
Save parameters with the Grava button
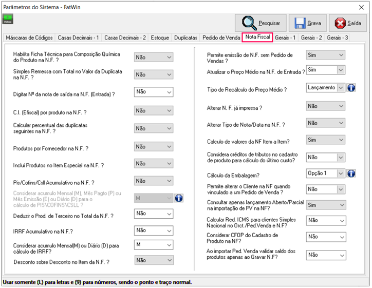[308, 23]
